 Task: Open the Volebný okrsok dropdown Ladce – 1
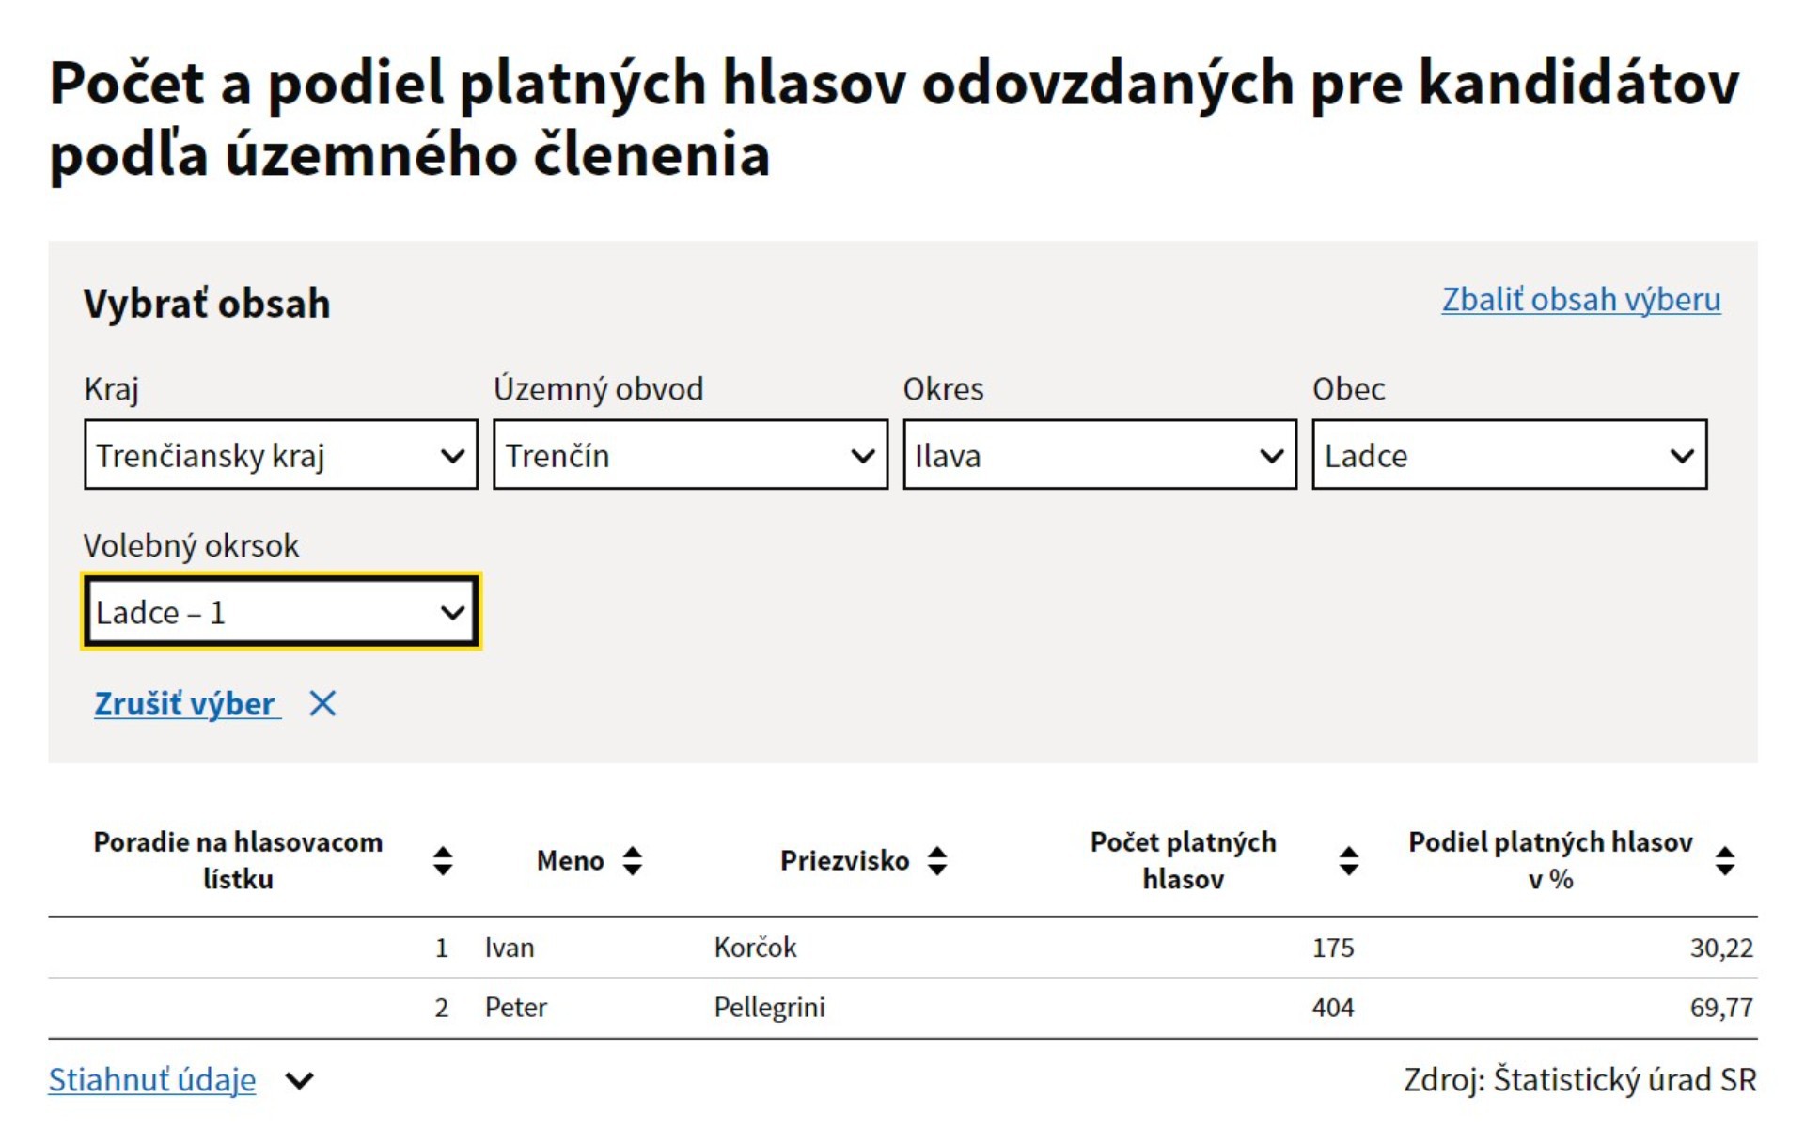click(x=281, y=612)
